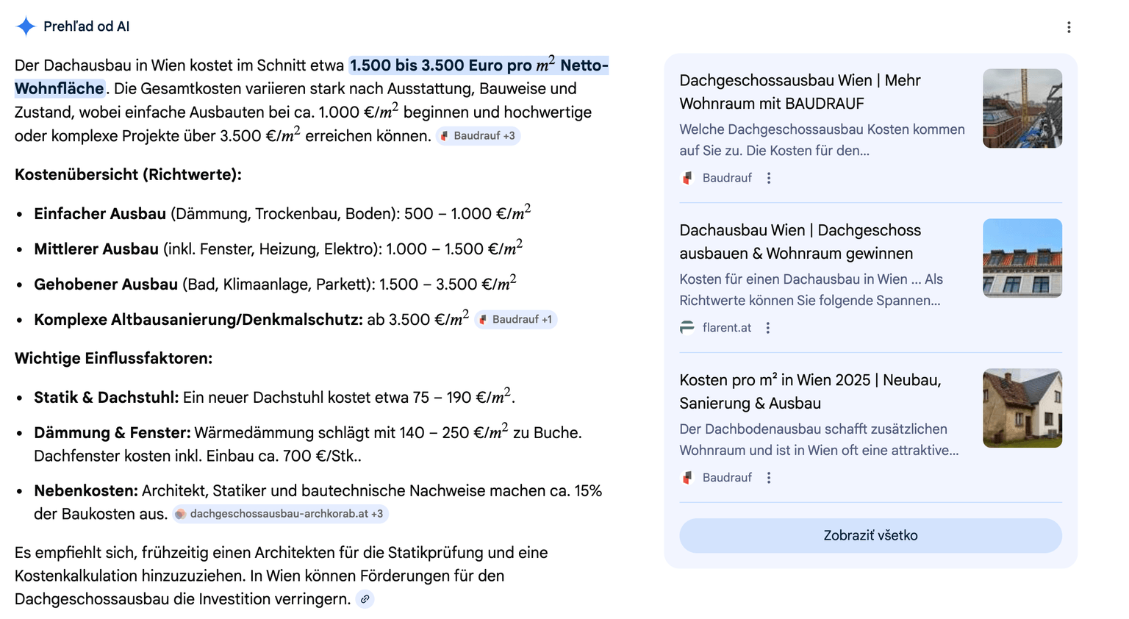This screenshot has height=619, width=1129.
Task: Click the old house thumbnail image
Action: pos(1022,408)
